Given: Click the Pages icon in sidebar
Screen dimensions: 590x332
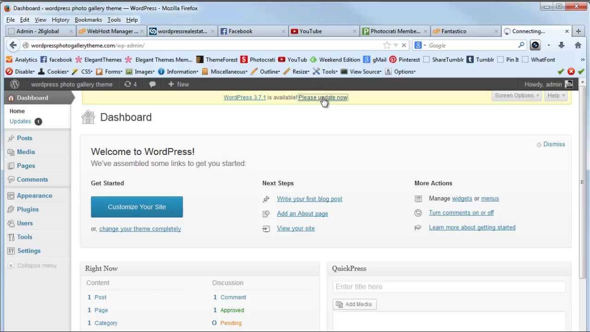Looking at the screenshot, I should point(11,166).
